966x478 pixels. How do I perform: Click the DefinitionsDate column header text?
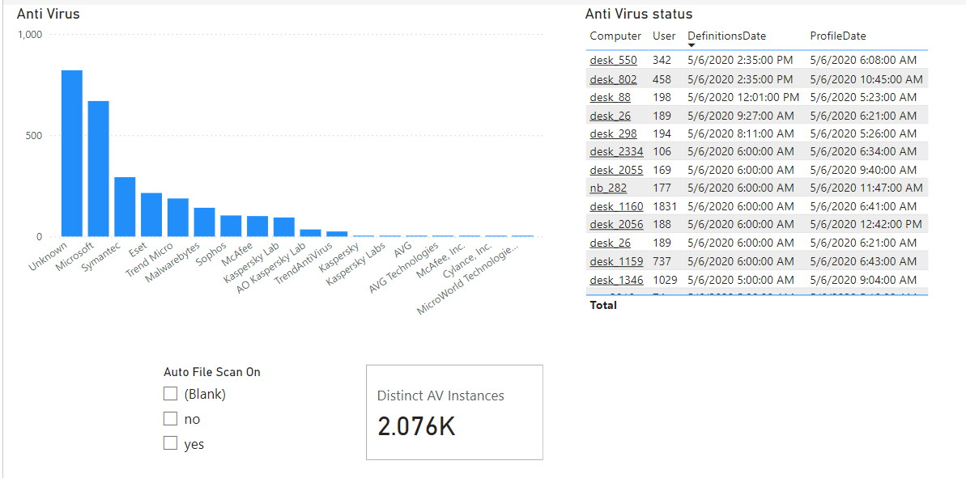(726, 36)
